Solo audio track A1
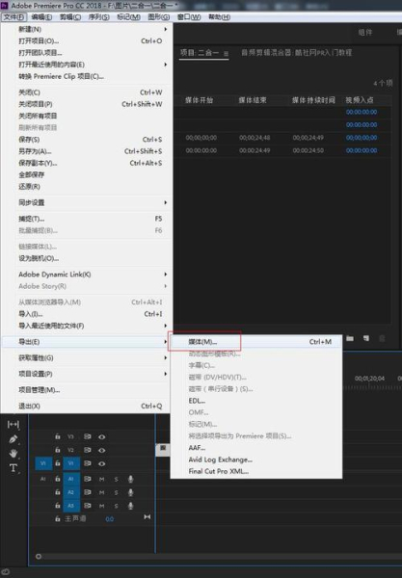Viewport: 402px width, 578px height. click(116, 479)
